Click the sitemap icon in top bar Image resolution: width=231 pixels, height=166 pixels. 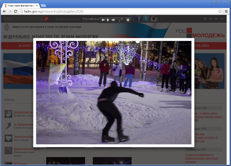(216, 19)
